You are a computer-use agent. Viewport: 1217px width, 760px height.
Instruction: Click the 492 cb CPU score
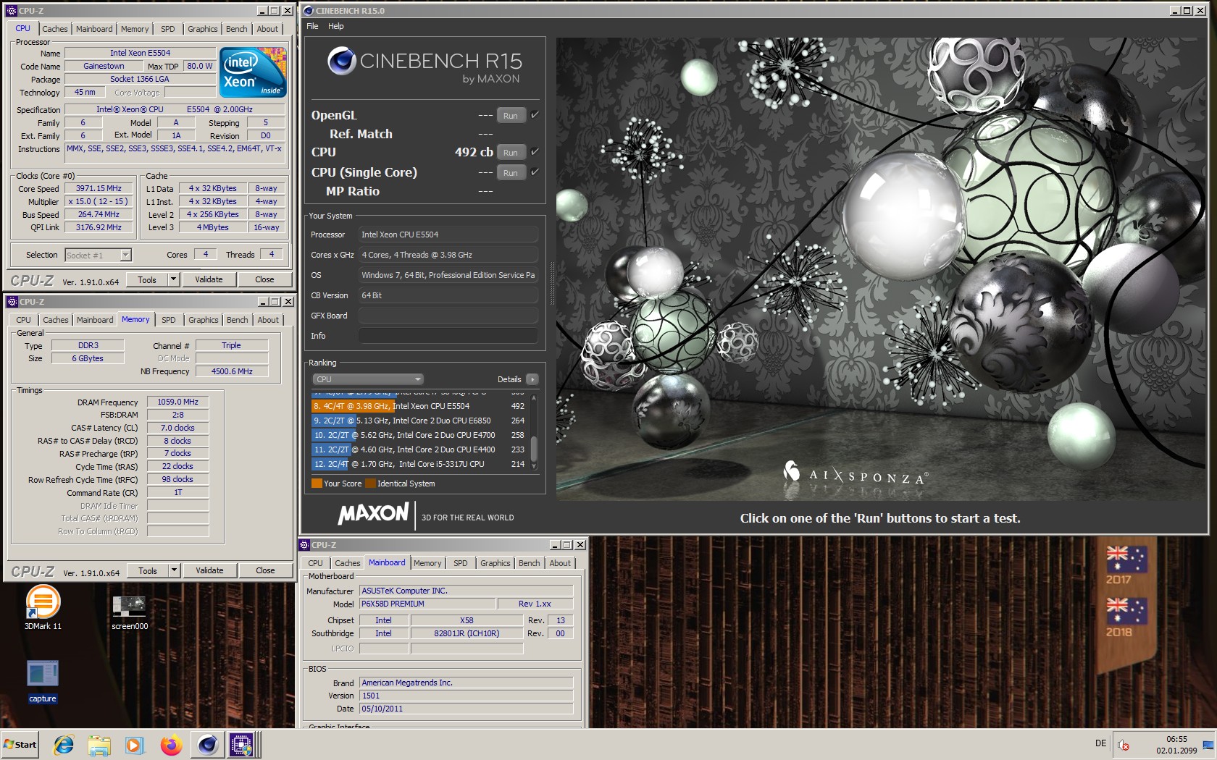pos(474,152)
